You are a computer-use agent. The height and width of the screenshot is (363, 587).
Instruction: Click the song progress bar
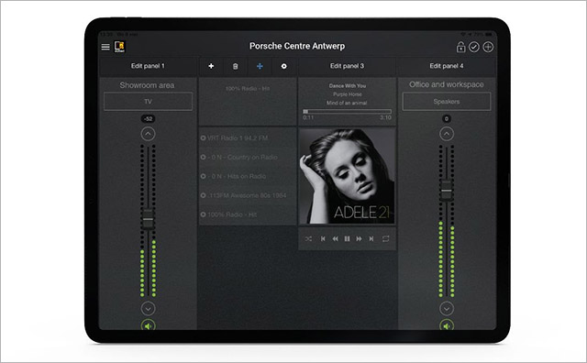click(x=347, y=112)
